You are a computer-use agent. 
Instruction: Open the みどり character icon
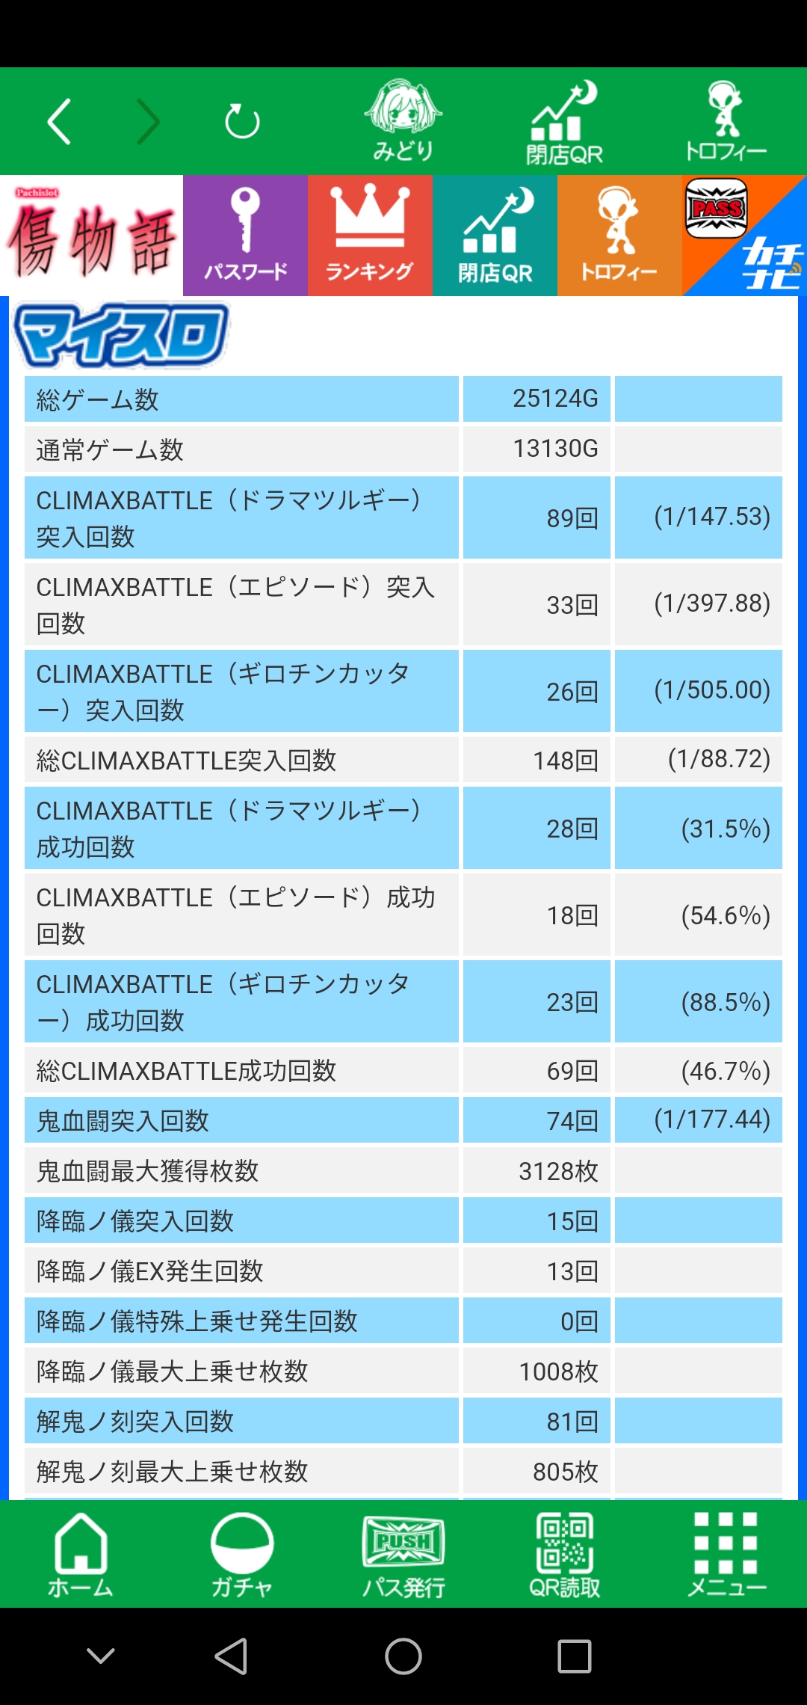pyautogui.click(x=403, y=120)
